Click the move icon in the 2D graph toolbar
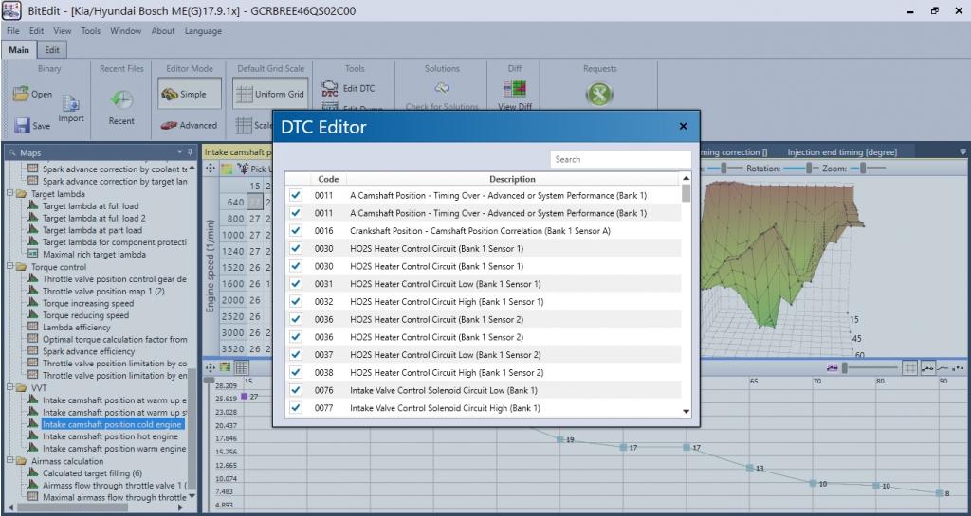The height and width of the screenshot is (516, 971). (211, 367)
